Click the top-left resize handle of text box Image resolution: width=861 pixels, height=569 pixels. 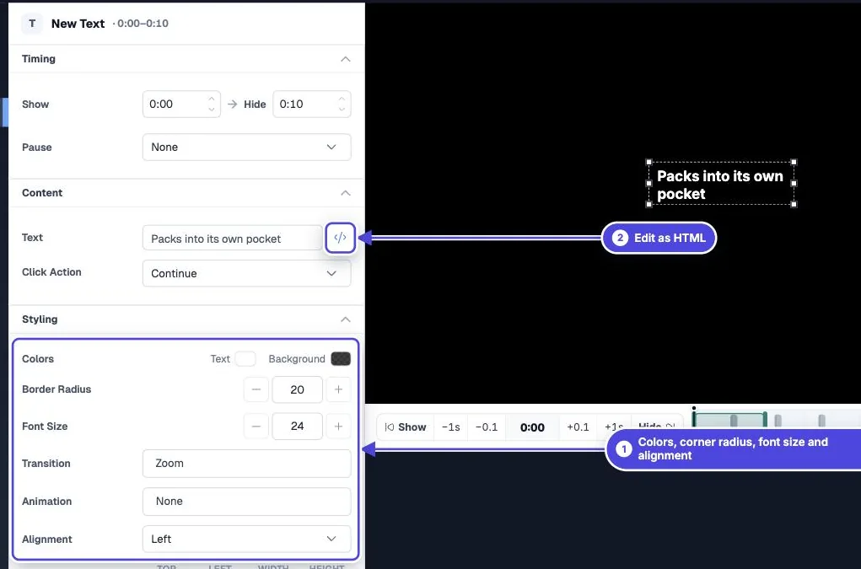[x=648, y=163]
